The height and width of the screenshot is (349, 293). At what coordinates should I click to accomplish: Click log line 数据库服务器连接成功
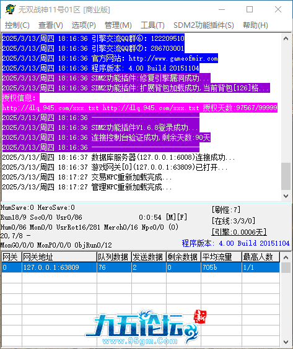coord(118,157)
